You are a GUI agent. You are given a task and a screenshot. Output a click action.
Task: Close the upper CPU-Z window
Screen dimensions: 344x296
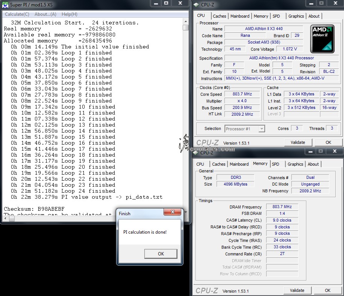[x=335, y=3]
